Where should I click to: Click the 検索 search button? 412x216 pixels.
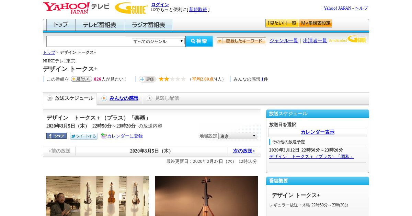(199, 41)
